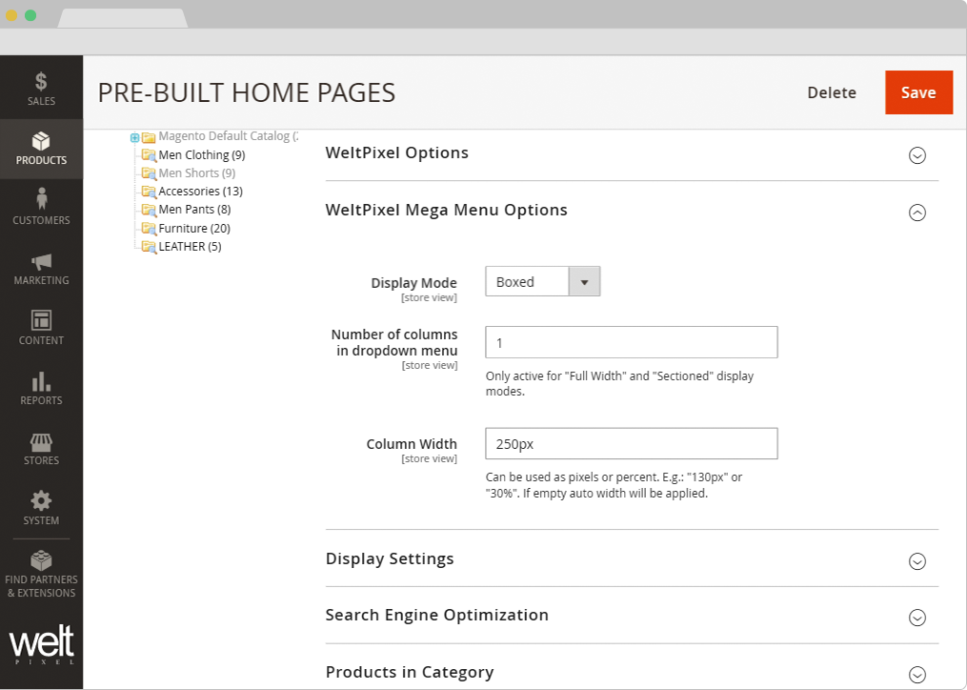
Task: Open Reports bar chart icon
Action: 41,382
